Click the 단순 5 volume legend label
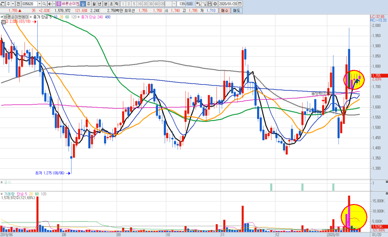 click(22, 194)
